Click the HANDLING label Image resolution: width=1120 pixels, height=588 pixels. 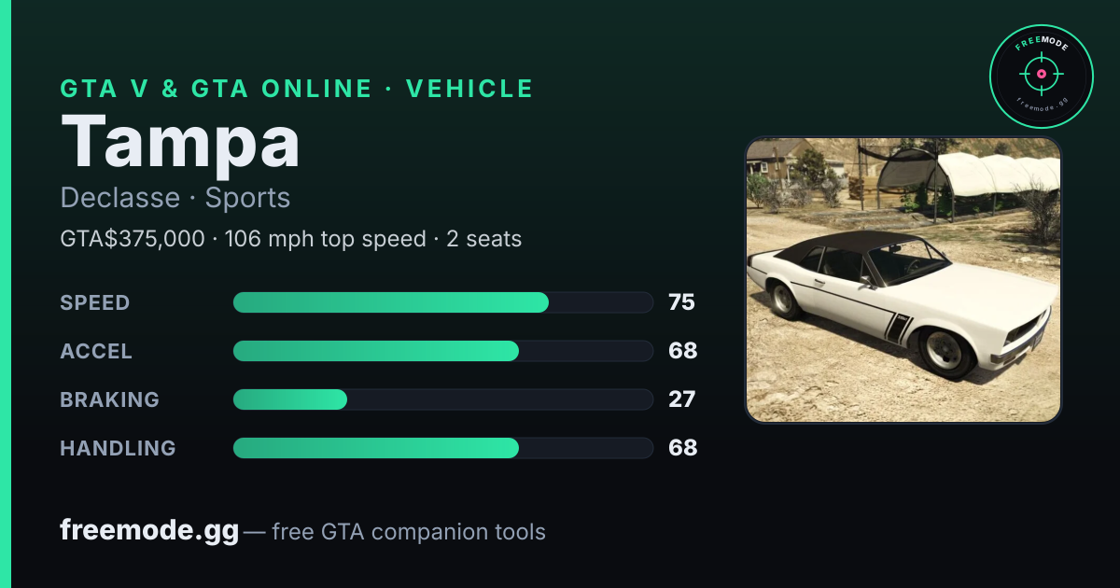(118, 448)
